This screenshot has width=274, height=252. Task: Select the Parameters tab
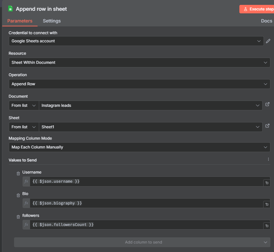pyautogui.click(x=20, y=21)
